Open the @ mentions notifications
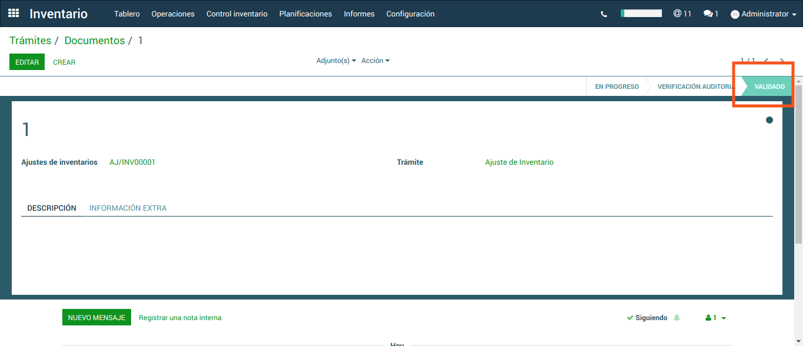Viewport: 803px width, 346px height. click(x=682, y=14)
